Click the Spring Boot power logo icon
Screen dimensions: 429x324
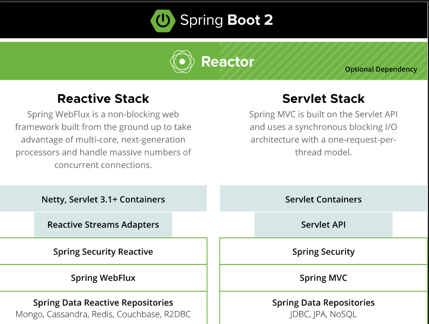(163, 21)
